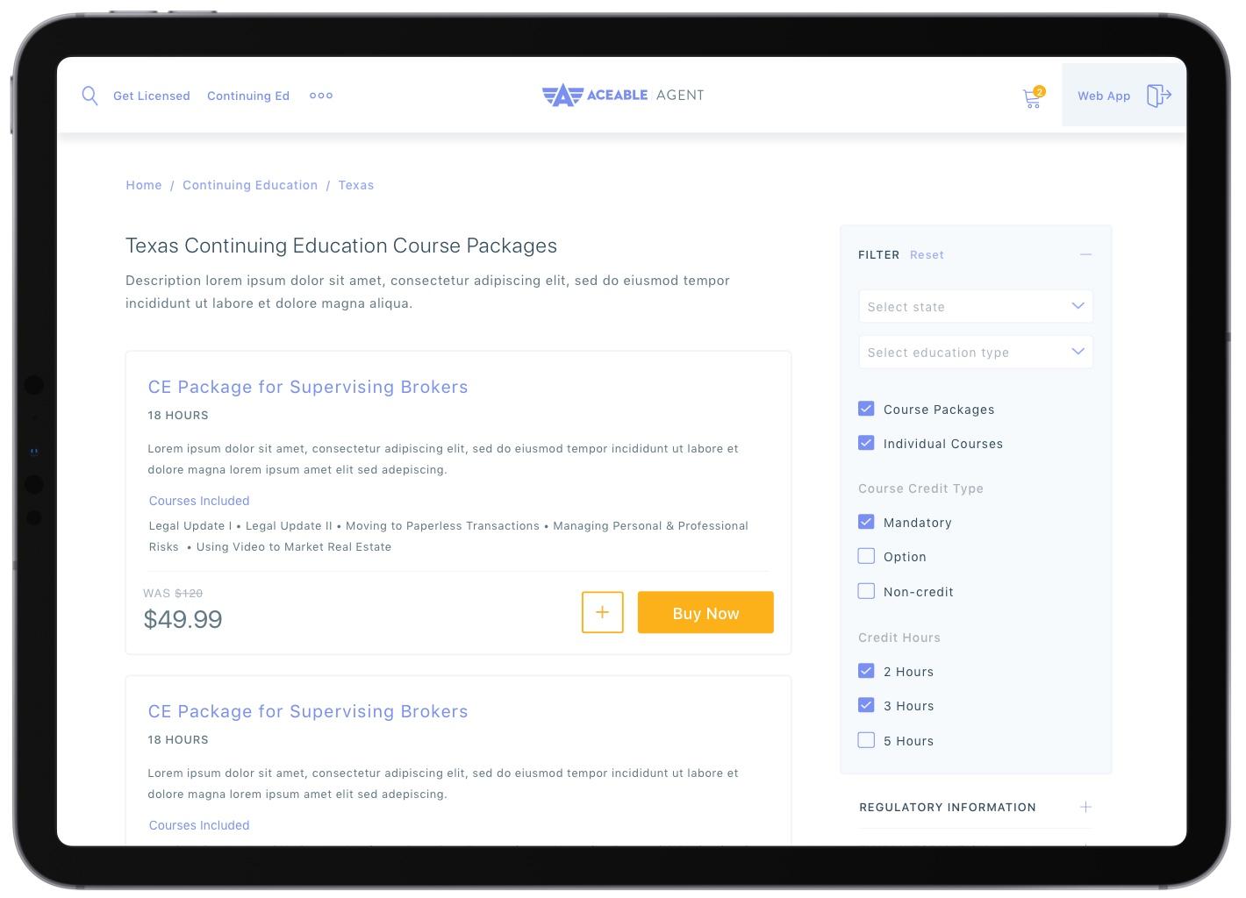Go to Continuing Education breadcrumb
This screenshot has height=898, width=1246.
click(250, 185)
